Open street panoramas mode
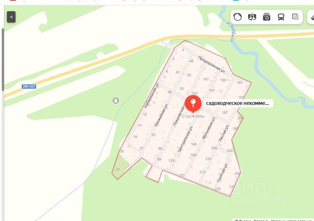314x221 pixels. pyautogui.click(x=252, y=17)
